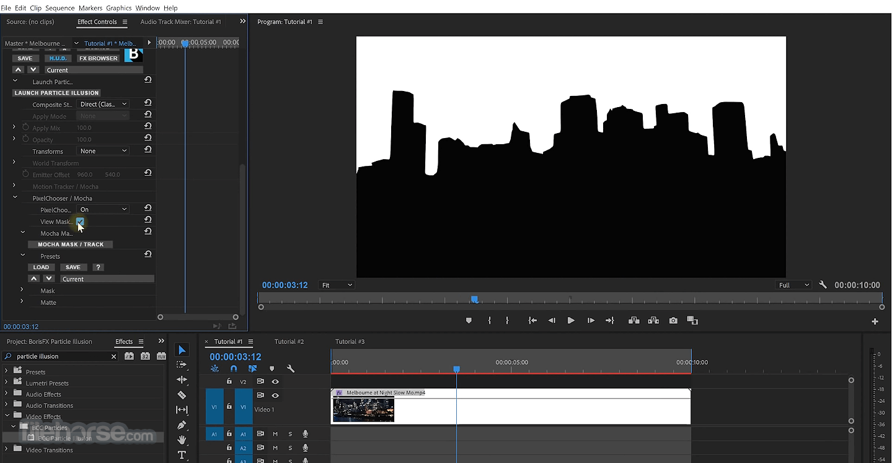This screenshot has height=463, width=892.
Task: Open PixelChooser On dropdown
Action: point(103,209)
